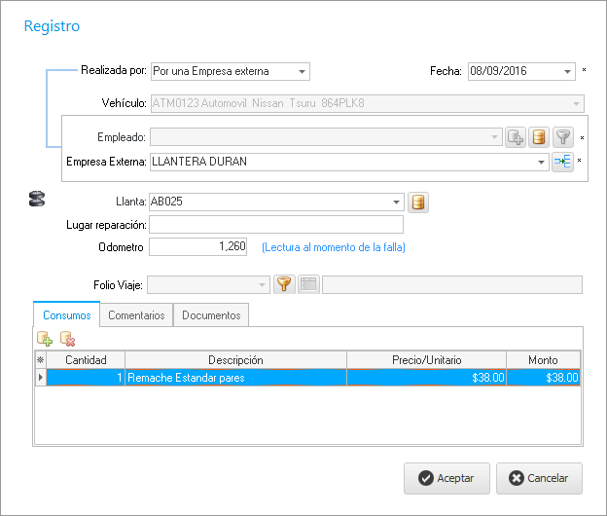Screen dimensions: 607x516
Task: Delete the selected consumption row
Action: tap(67, 339)
